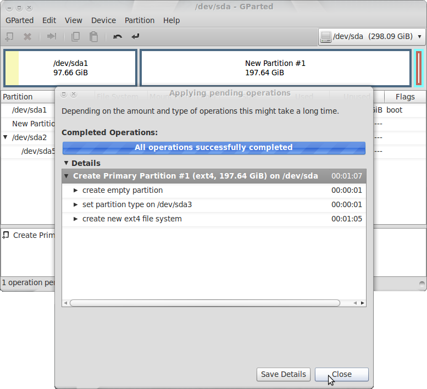Click the '1 operation pending' status bar text
The width and height of the screenshot is (427, 389).
tap(29, 282)
